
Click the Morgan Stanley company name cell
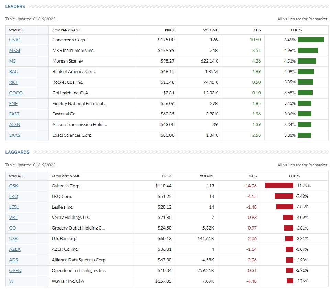coord(68,61)
